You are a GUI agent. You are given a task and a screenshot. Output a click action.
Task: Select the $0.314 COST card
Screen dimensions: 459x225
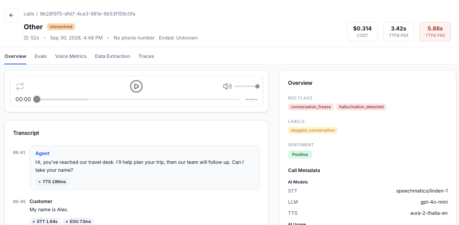pos(362,32)
